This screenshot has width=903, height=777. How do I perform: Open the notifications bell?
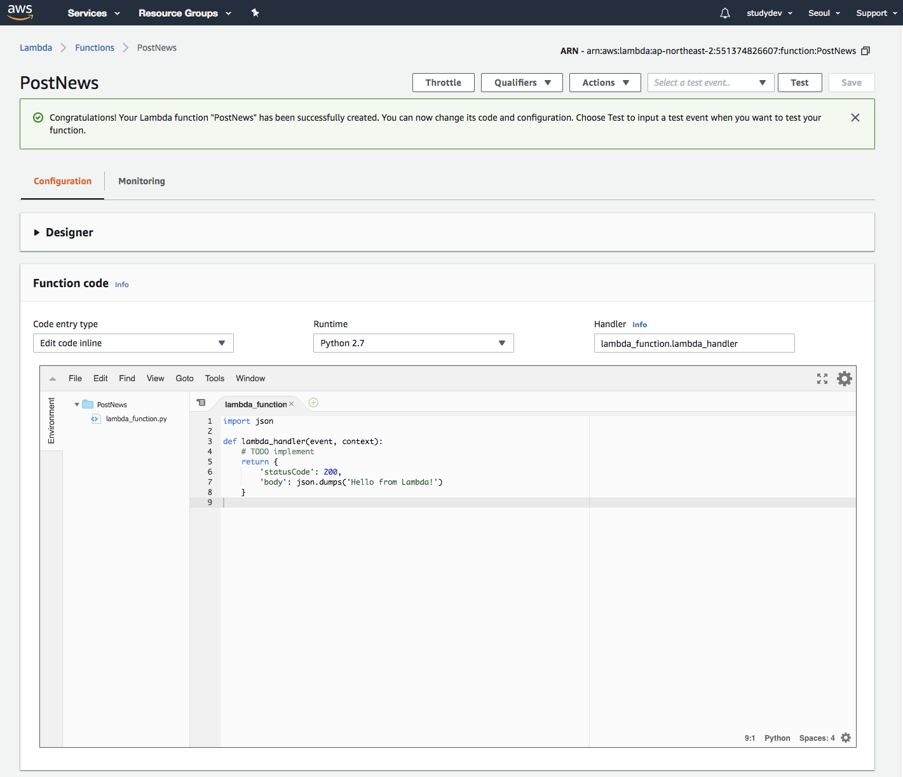(x=725, y=13)
